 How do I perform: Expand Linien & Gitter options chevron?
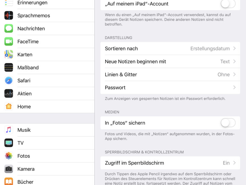pos(234,75)
